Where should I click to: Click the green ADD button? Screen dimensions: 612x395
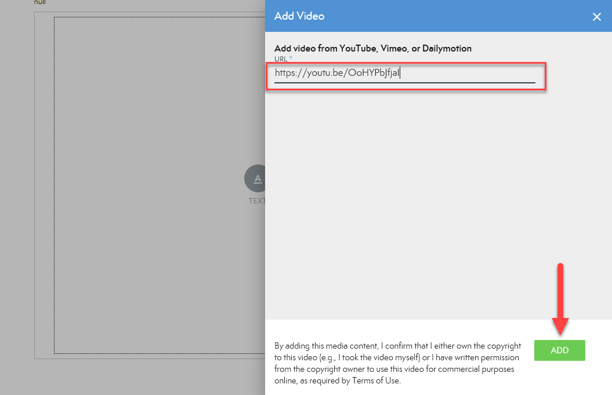coord(559,350)
